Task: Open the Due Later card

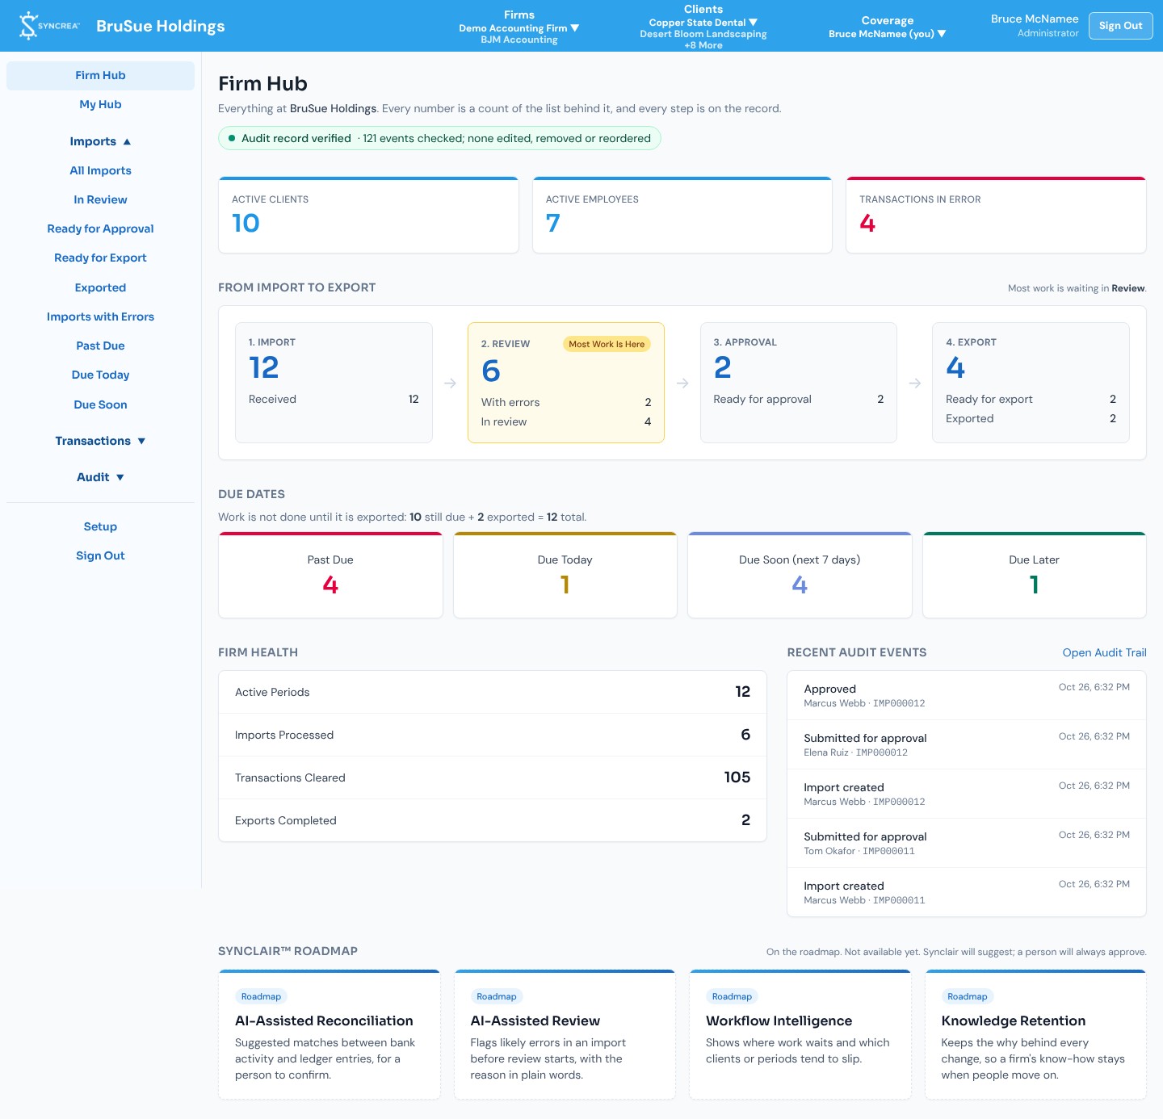Action: click(x=1035, y=575)
